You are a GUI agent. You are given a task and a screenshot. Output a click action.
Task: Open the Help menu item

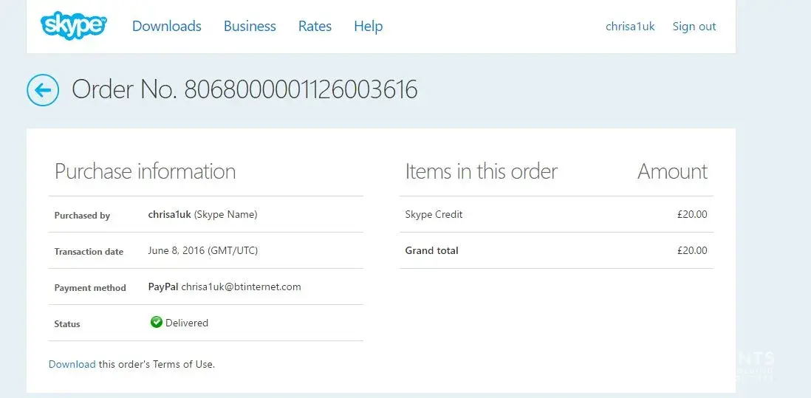369,26
